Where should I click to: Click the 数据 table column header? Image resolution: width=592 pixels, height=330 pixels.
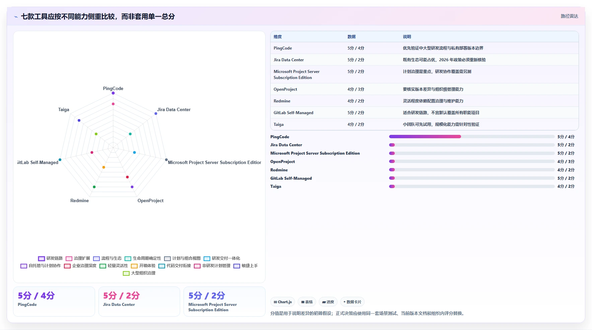352,37
